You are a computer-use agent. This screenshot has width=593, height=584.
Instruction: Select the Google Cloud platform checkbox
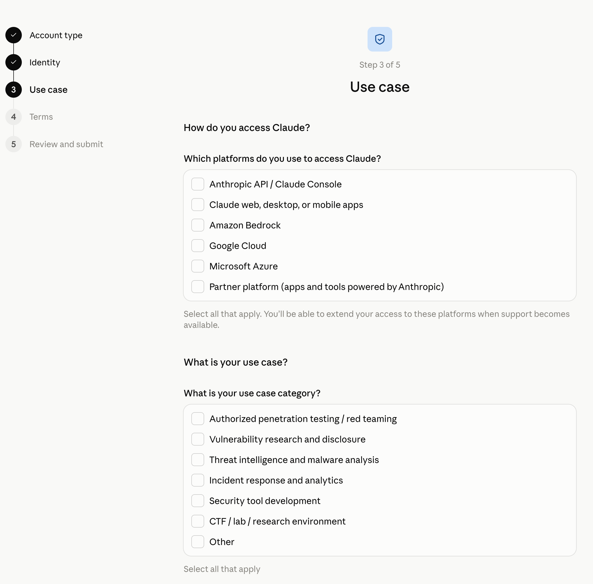198,246
